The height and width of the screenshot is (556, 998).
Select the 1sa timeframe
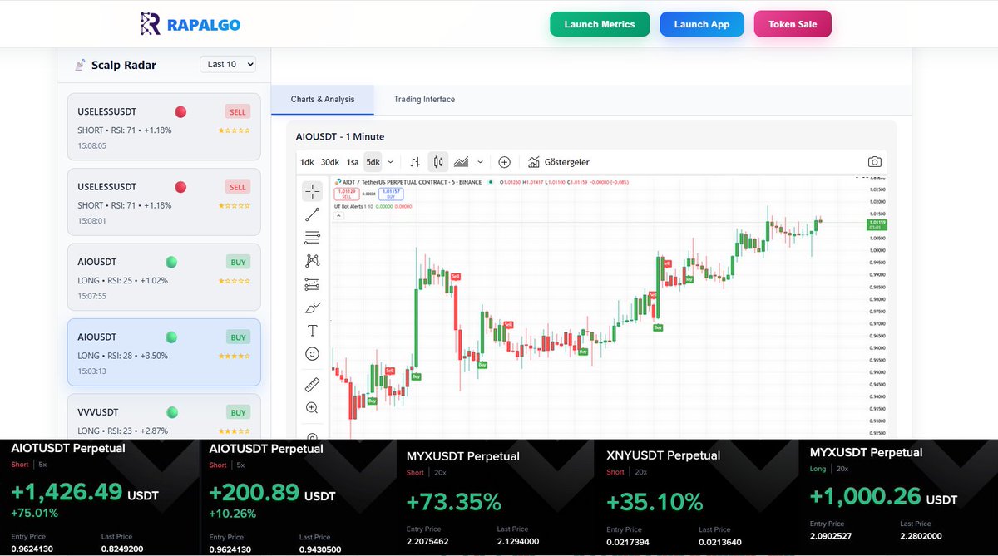pyautogui.click(x=353, y=162)
